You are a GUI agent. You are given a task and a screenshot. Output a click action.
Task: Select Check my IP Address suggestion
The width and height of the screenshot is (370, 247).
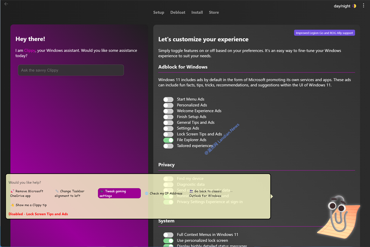click(164, 193)
